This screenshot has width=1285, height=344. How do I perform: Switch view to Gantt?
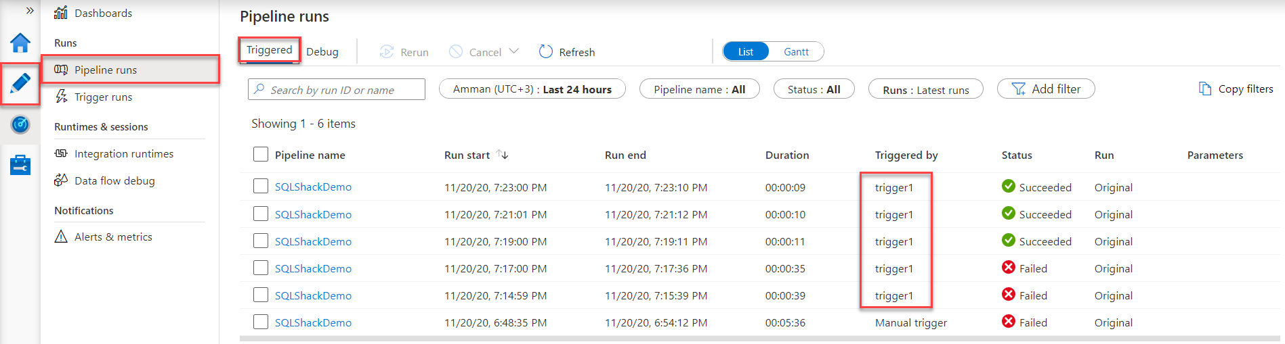[x=796, y=52]
